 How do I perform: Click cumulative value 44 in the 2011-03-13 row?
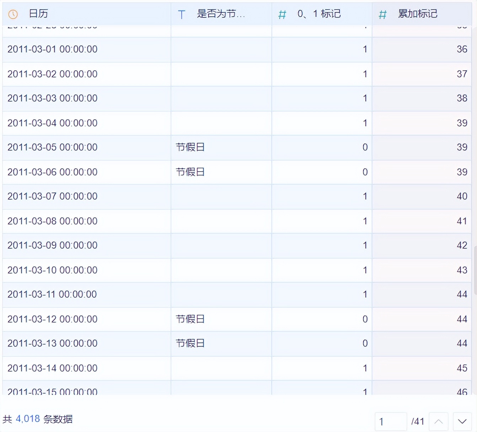[x=462, y=343]
